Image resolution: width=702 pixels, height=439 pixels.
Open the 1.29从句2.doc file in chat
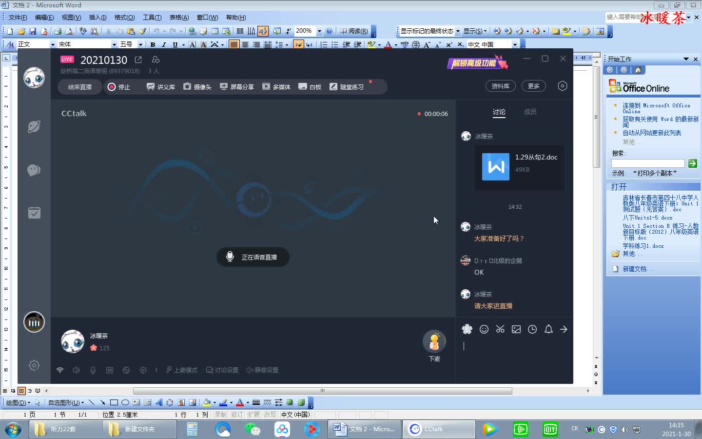pyautogui.click(x=519, y=167)
